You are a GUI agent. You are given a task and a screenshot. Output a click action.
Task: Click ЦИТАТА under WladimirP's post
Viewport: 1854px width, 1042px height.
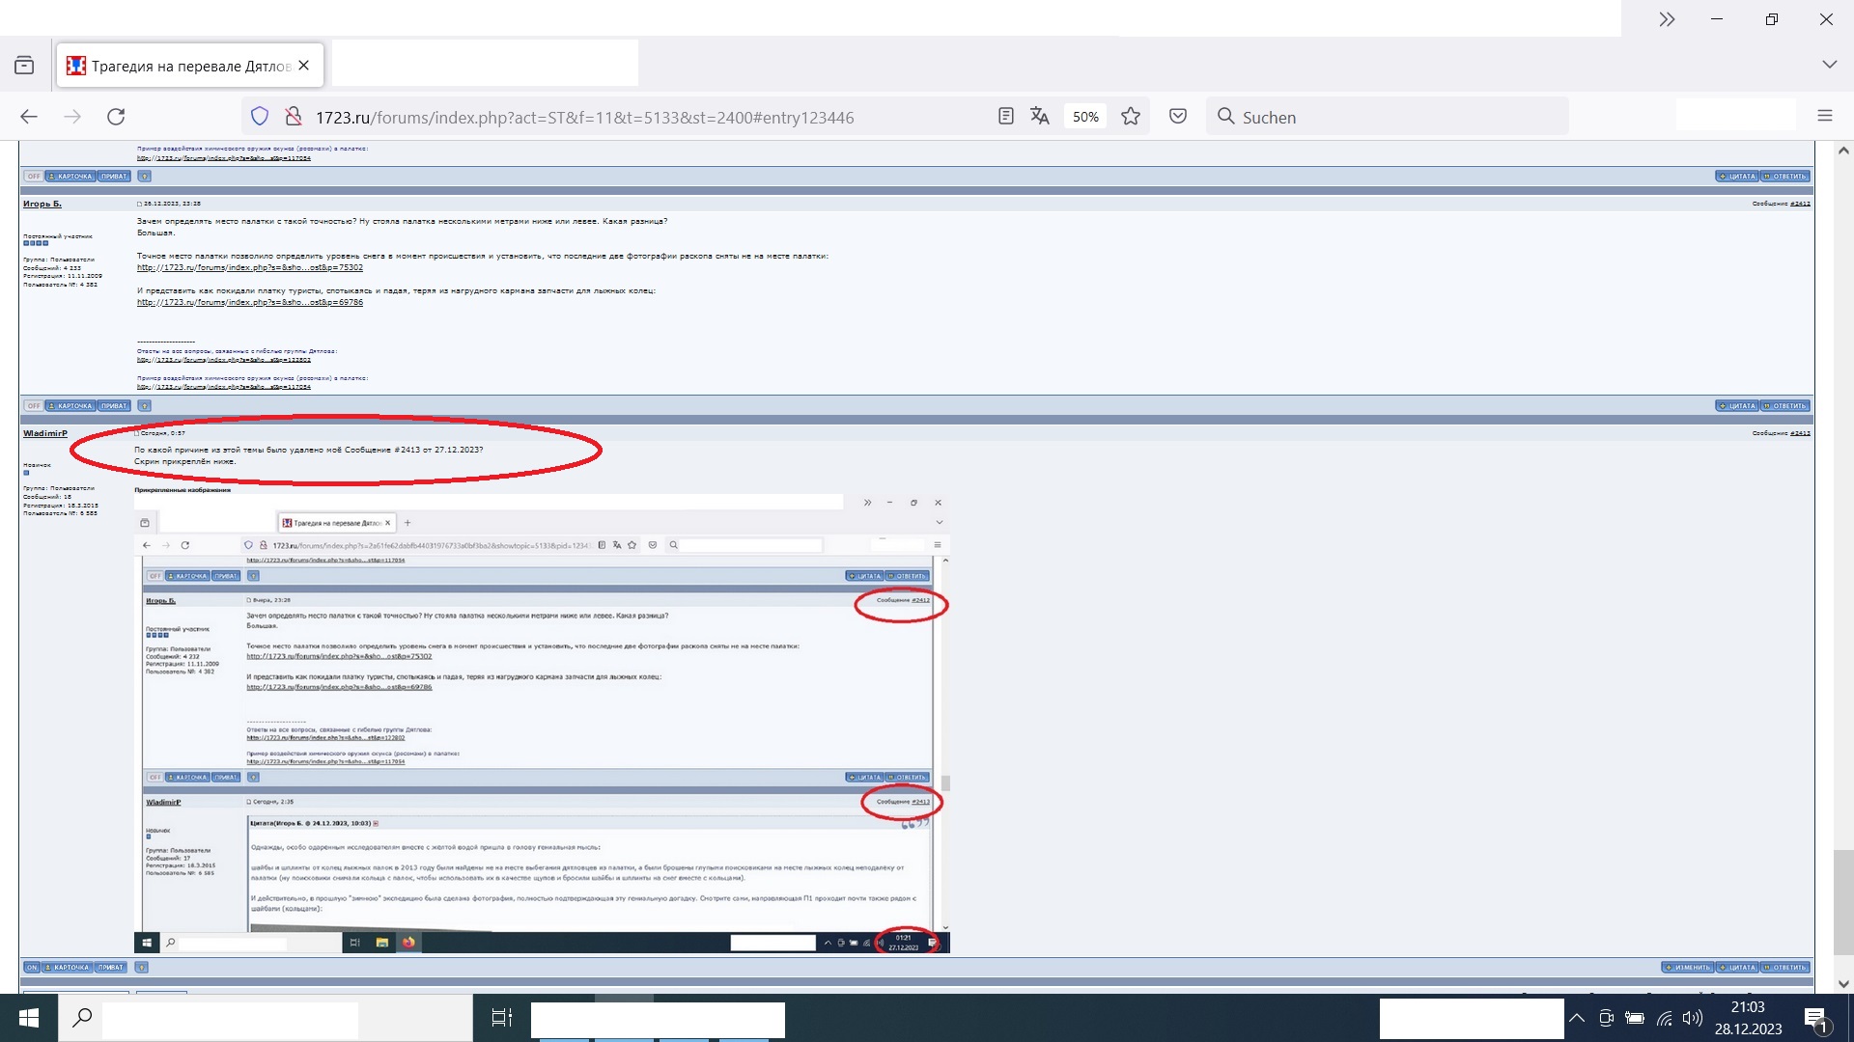[1737, 968]
